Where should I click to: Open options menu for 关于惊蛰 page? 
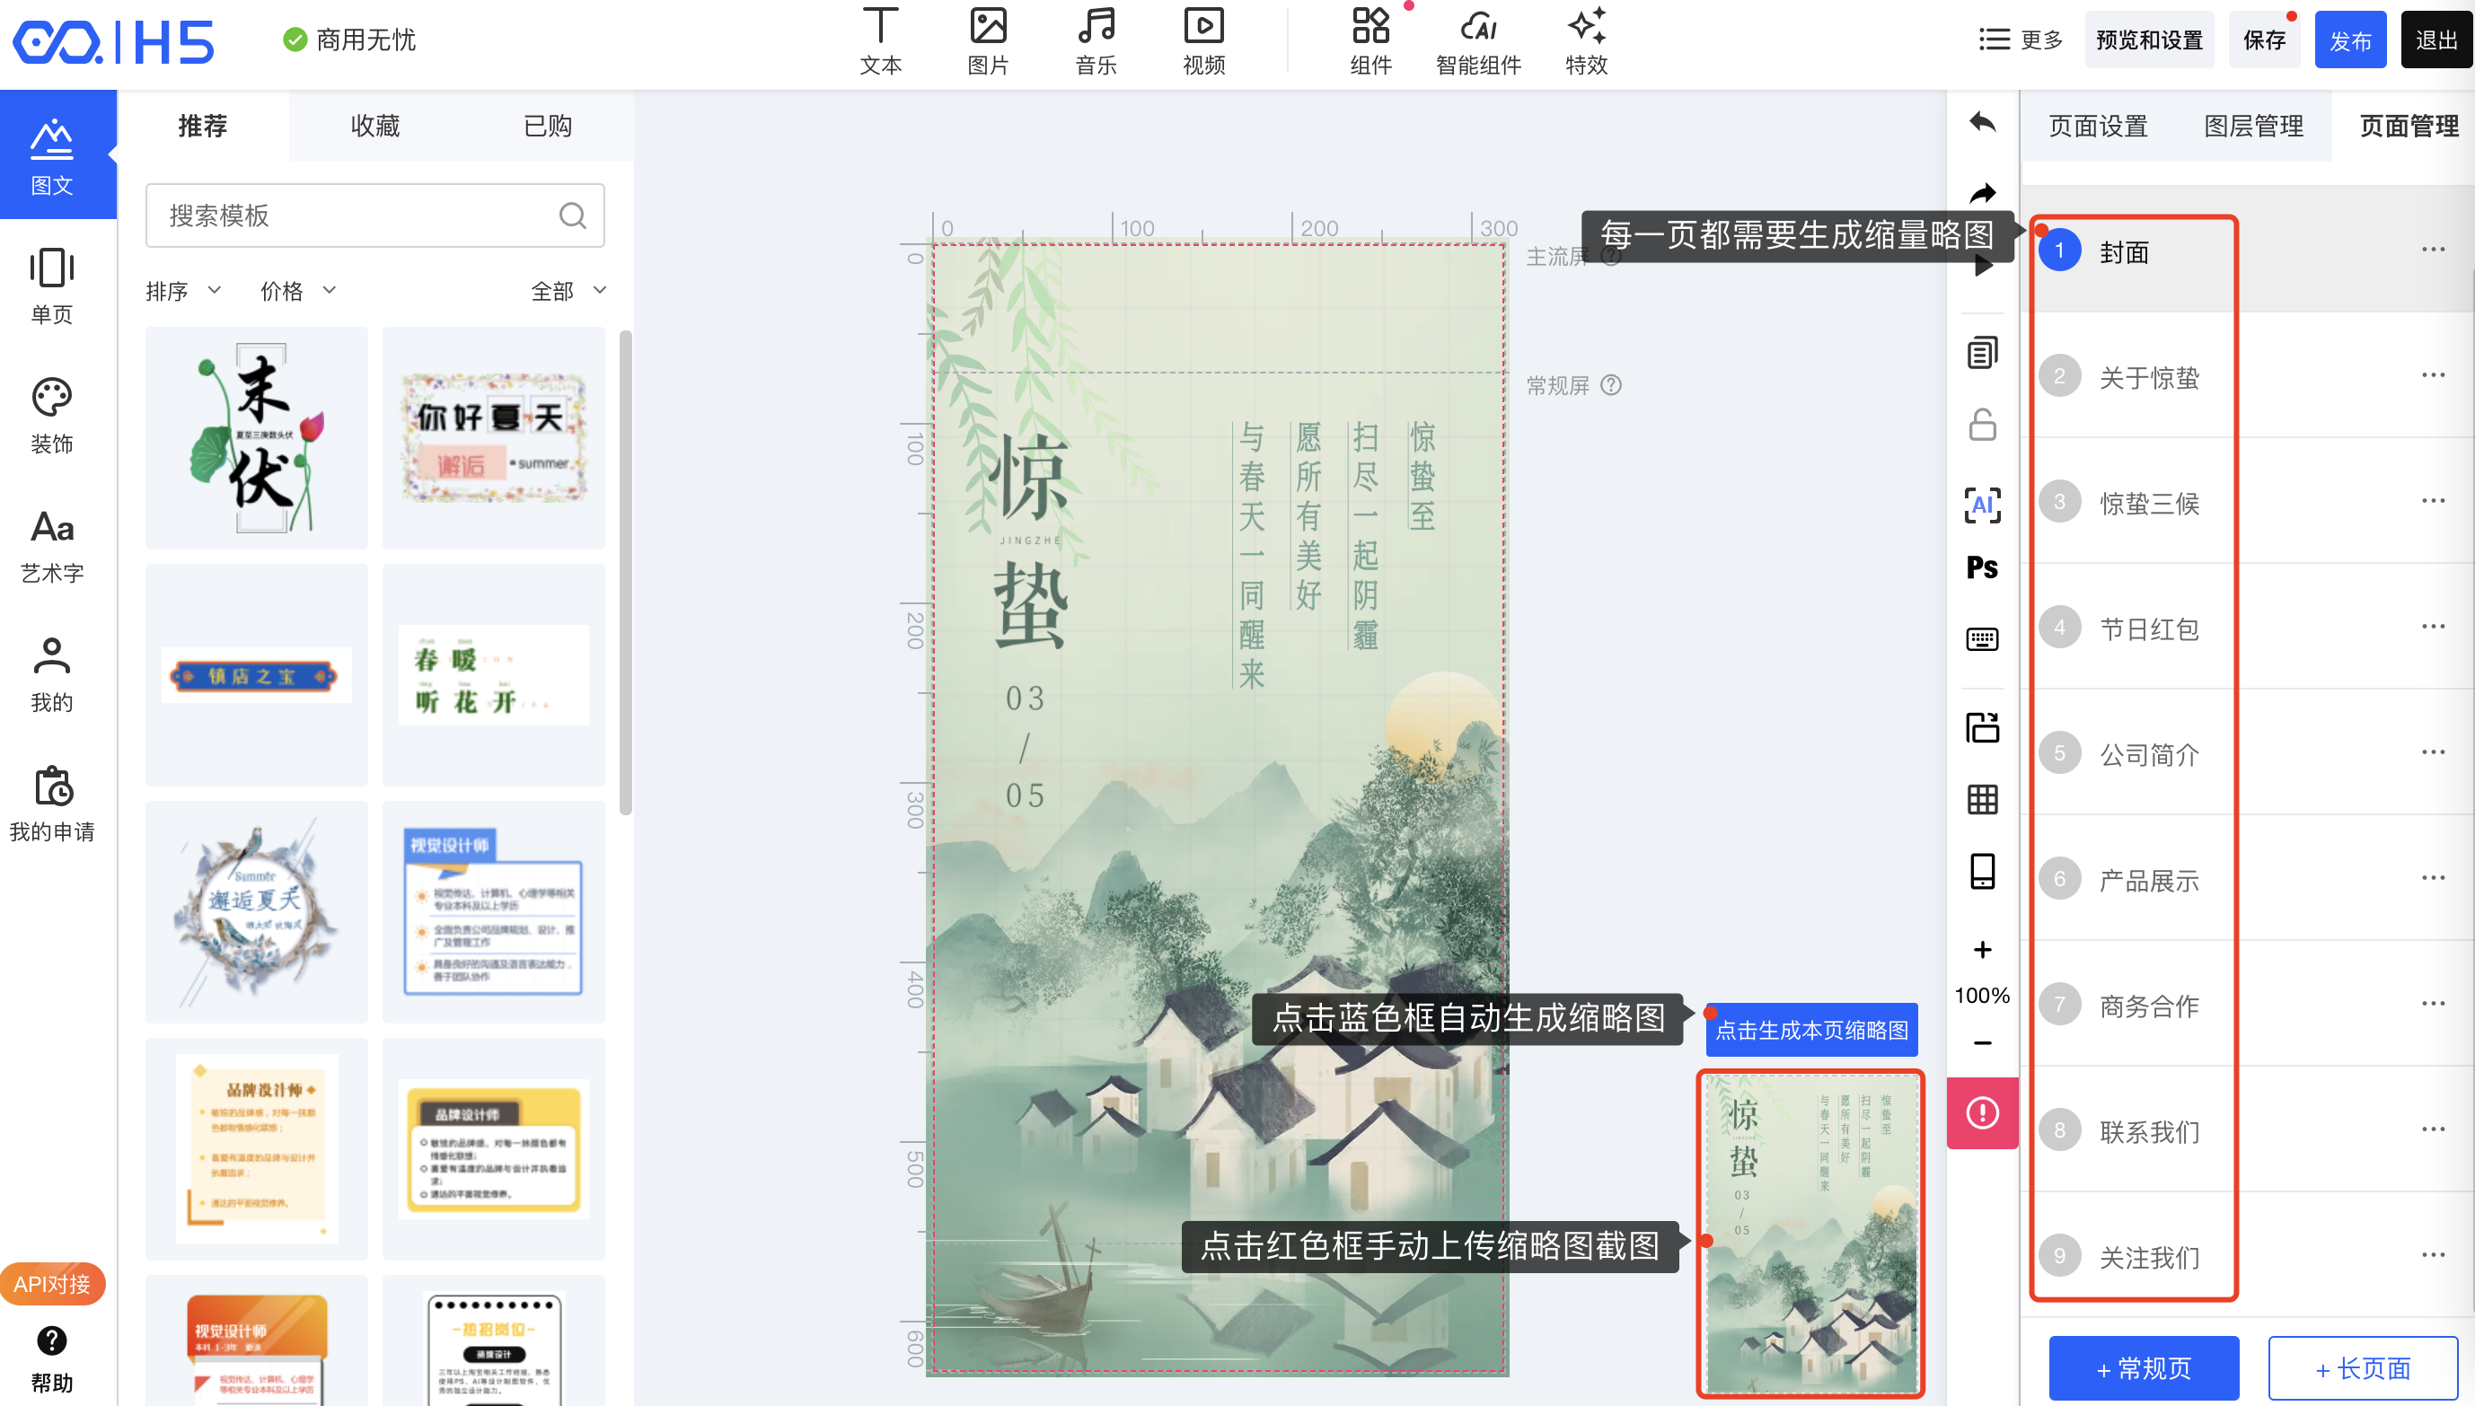tap(2433, 375)
